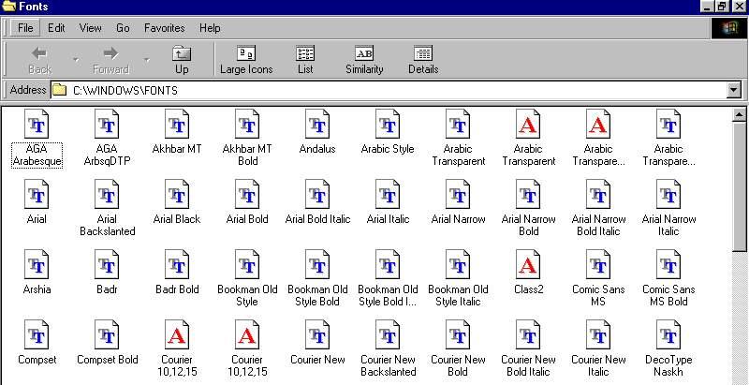Click the scrollbar up arrow
This screenshot has height=385, width=749.
tap(739, 114)
